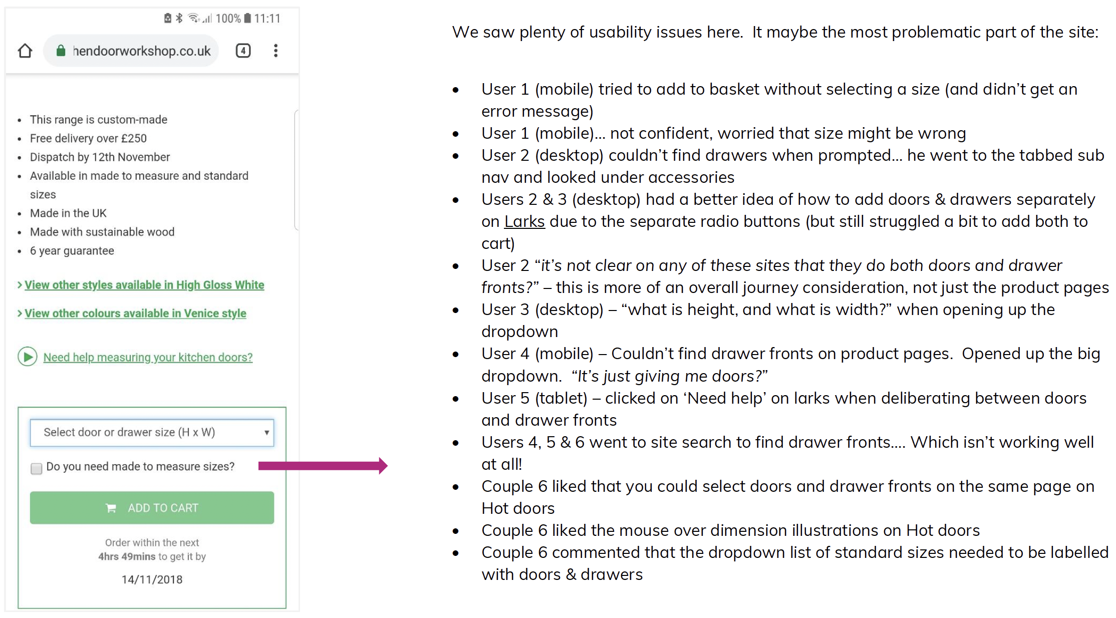
Task: Click the hendoorworkshop.co.uk address bar
Action: (141, 51)
